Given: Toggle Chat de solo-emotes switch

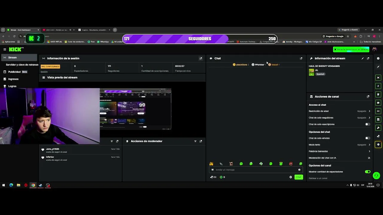Looking at the screenshot, I should coord(367,138).
